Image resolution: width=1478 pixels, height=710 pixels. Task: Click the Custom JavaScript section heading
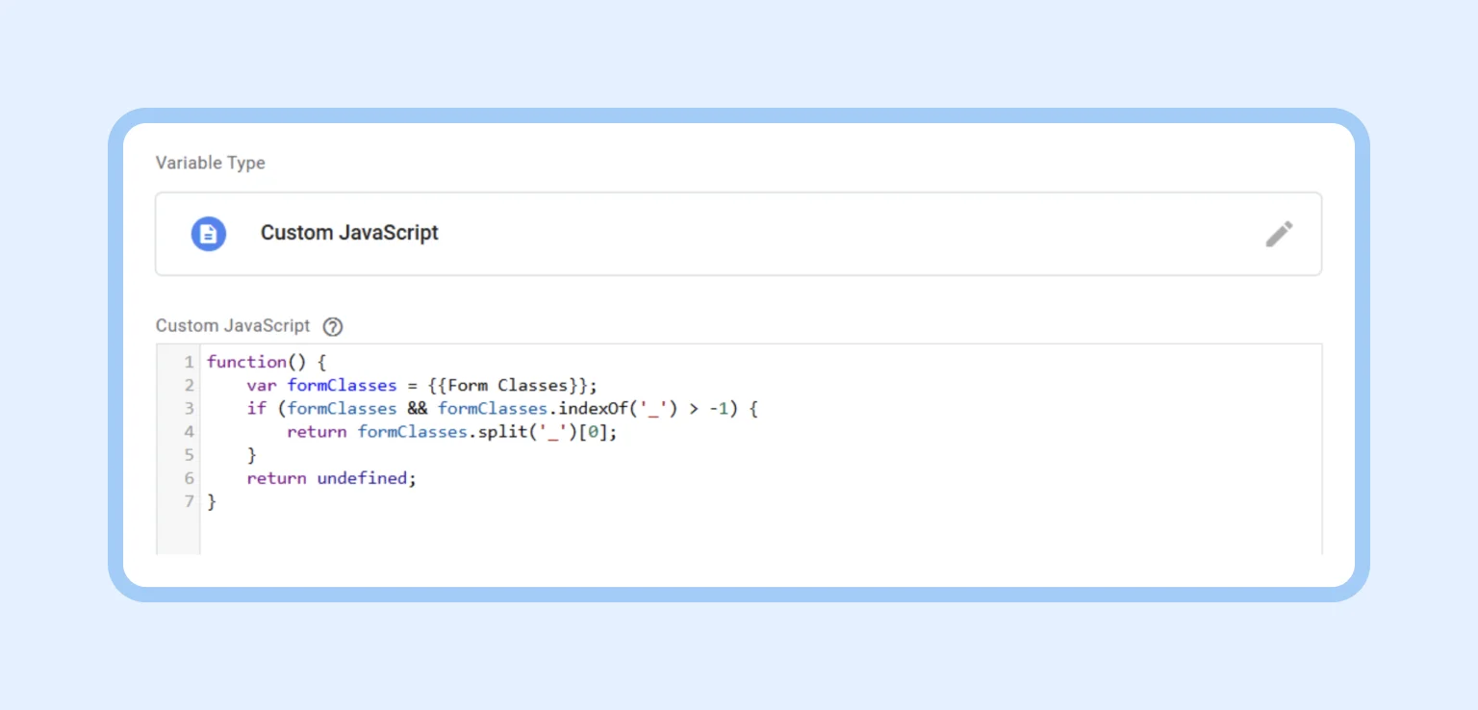(231, 325)
